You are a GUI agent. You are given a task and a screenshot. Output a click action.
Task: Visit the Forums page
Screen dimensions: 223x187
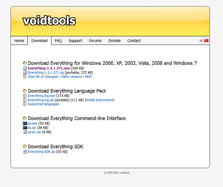[x=95, y=41]
